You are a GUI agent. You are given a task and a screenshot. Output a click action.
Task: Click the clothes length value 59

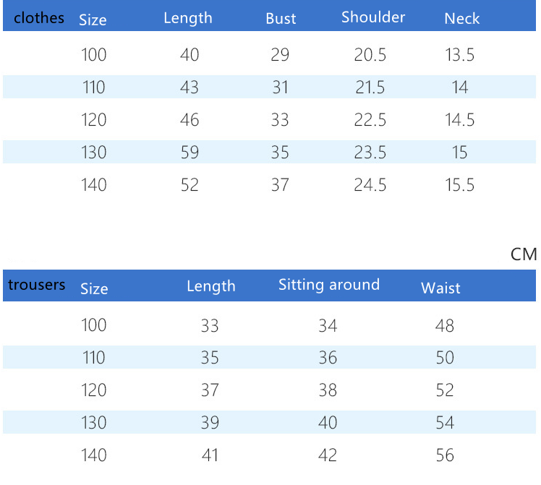click(189, 153)
